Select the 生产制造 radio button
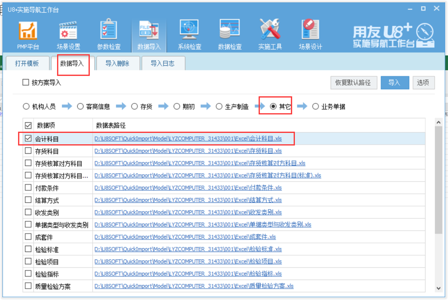448x300 pixels. pos(219,106)
